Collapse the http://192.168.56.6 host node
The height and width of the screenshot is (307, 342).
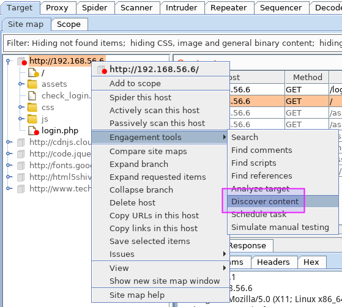point(9,61)
